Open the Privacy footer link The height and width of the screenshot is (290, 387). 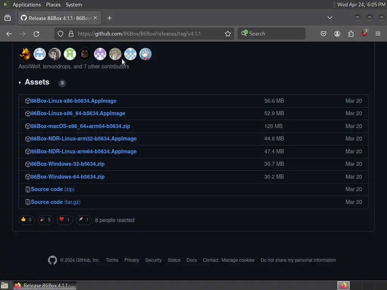(132, 260)
